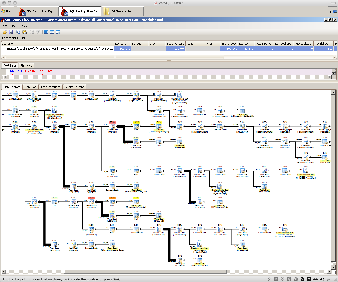Click the Statements Tree horizontal scrollbar thumb

point(115,57)
